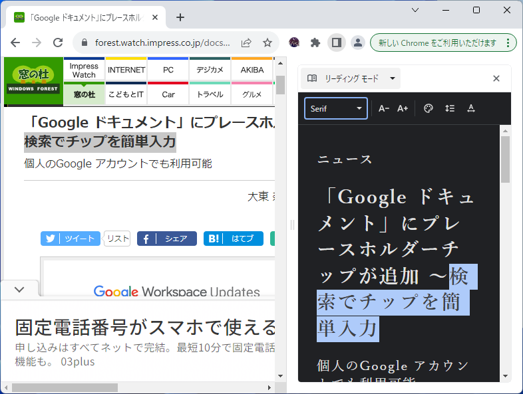Viewport: 523px width, 394px height.
Task: Adjust line spacing in reading mode
Action: click(450, 108)
